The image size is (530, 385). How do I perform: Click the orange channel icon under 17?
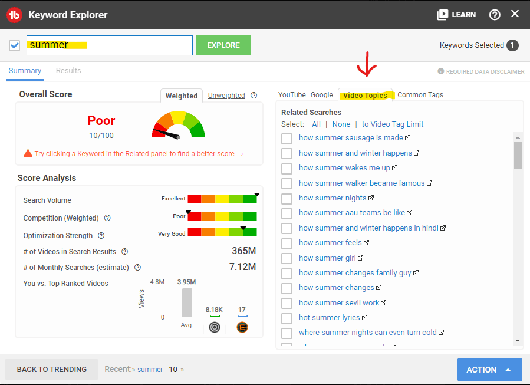pos(242,327)
